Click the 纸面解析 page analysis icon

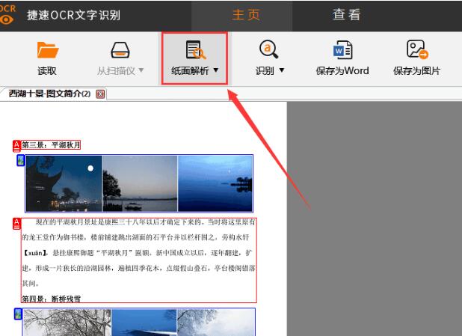[x=196, y=50]
